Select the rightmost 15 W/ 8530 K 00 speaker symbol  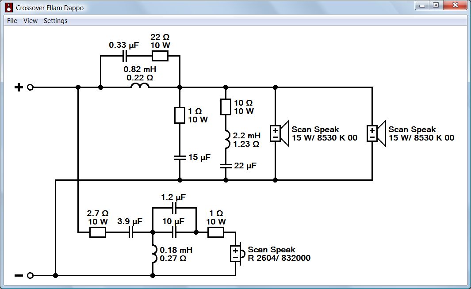point(376,133)
